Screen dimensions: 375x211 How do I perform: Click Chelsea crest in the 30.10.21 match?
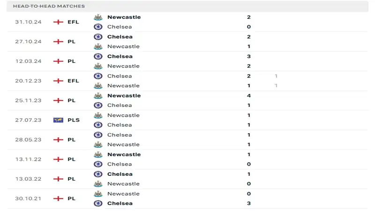(98, 203)
